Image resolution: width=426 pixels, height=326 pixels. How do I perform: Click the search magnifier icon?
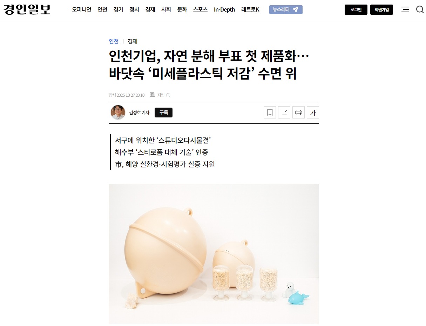tap(420, 9)
